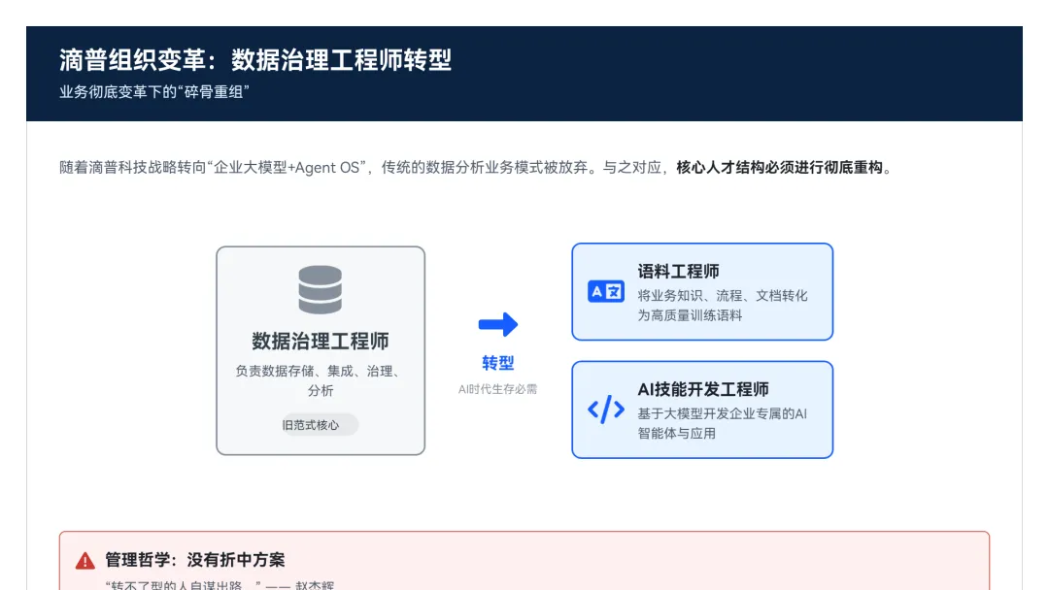Viewport: 1049px width, 590px height.
Task: Click the red warning triangle icon
Action: [85, 561]
